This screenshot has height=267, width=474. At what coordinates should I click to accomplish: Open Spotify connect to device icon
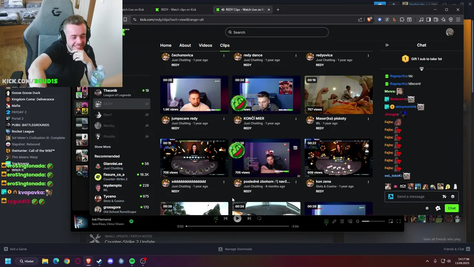click(350, 221)
